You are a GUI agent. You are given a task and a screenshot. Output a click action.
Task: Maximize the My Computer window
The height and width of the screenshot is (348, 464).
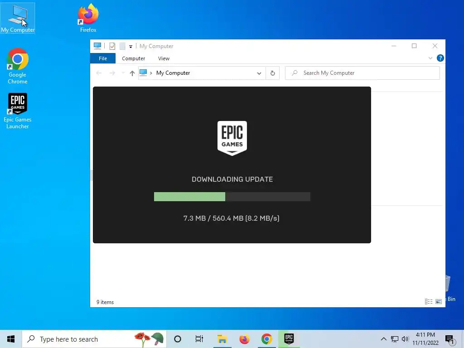pos(414,46)
